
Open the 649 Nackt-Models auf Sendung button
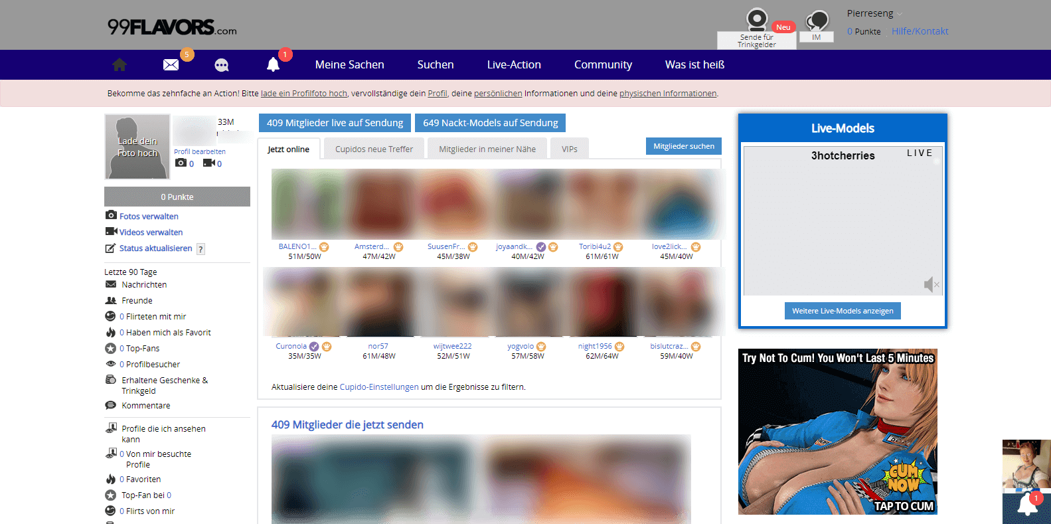click(x=490, y=123)
